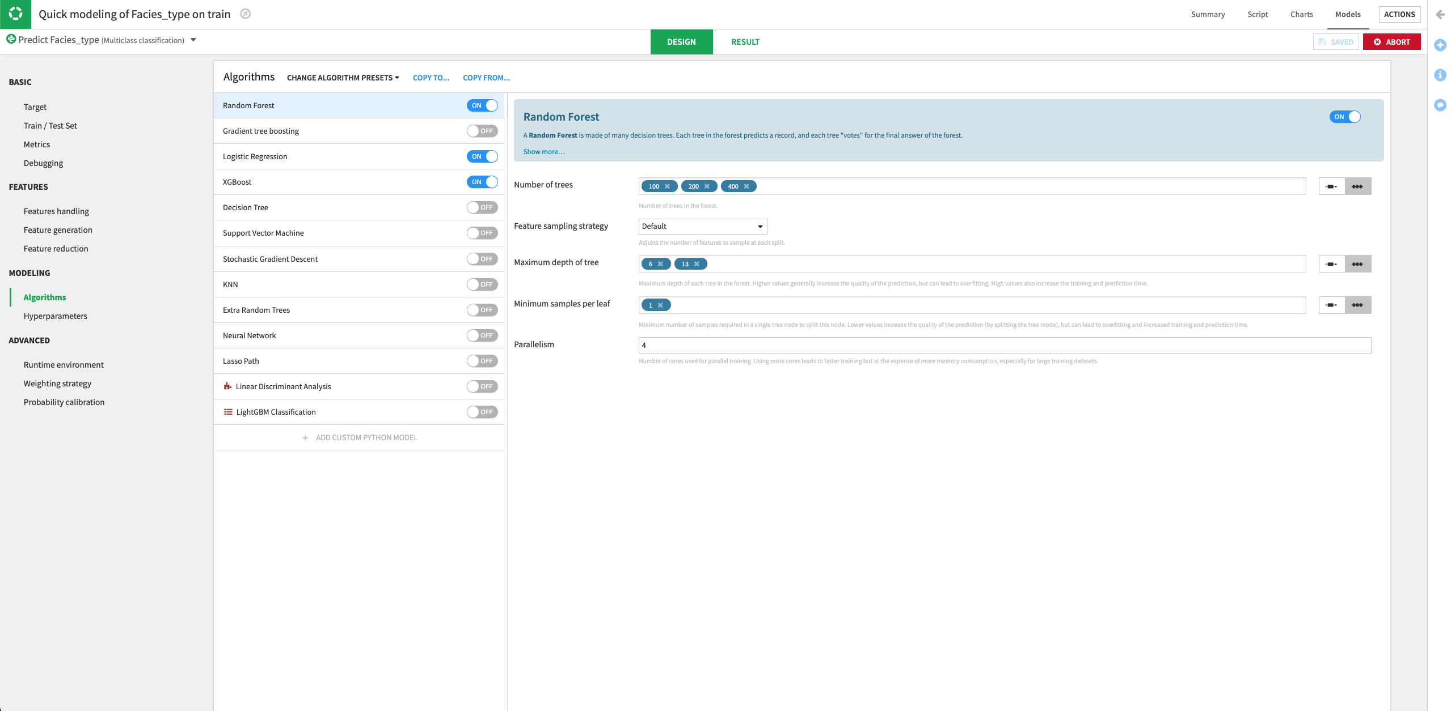Click explicit values icon for Maximum depth of tree
This screenshot has width=1451, height=711.
click(1357, 264)
